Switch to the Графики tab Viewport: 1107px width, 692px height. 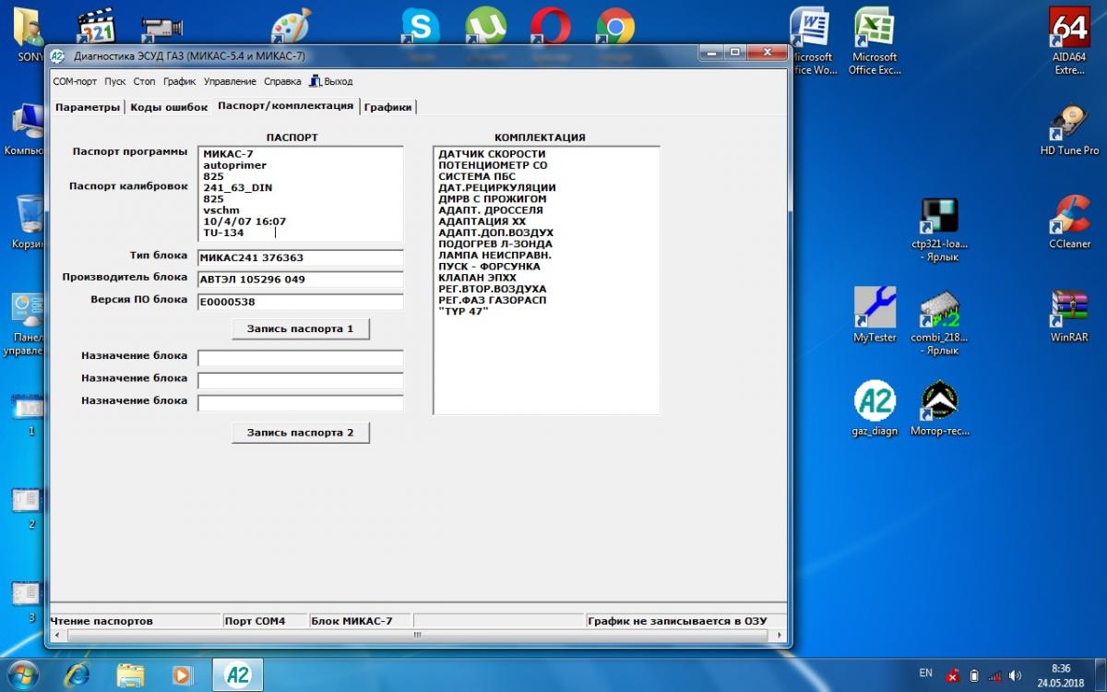tap(387, 107)
